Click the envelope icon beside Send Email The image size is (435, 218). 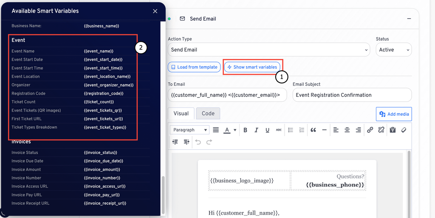(182, 19)
